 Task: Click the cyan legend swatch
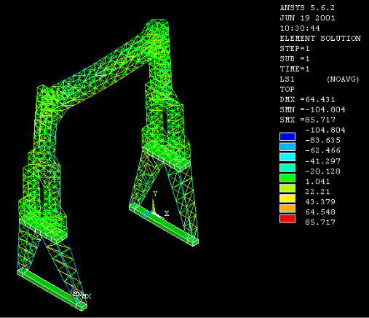click(x=287, y=157)
